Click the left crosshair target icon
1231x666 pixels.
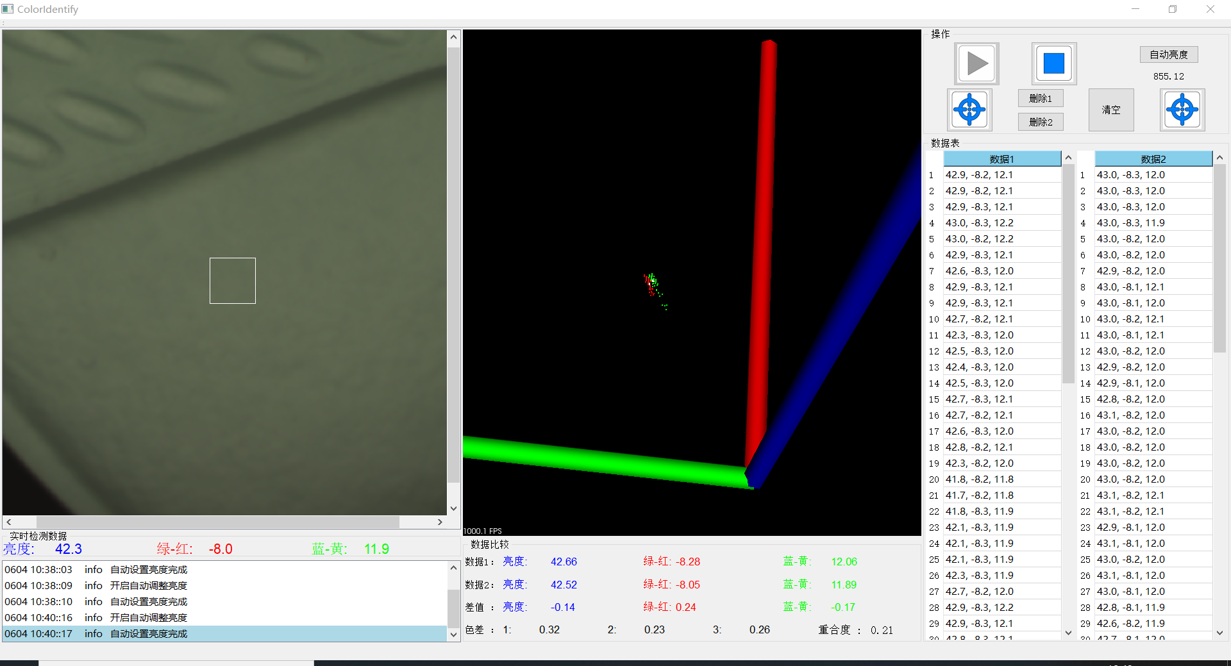[x=969, y=110]
